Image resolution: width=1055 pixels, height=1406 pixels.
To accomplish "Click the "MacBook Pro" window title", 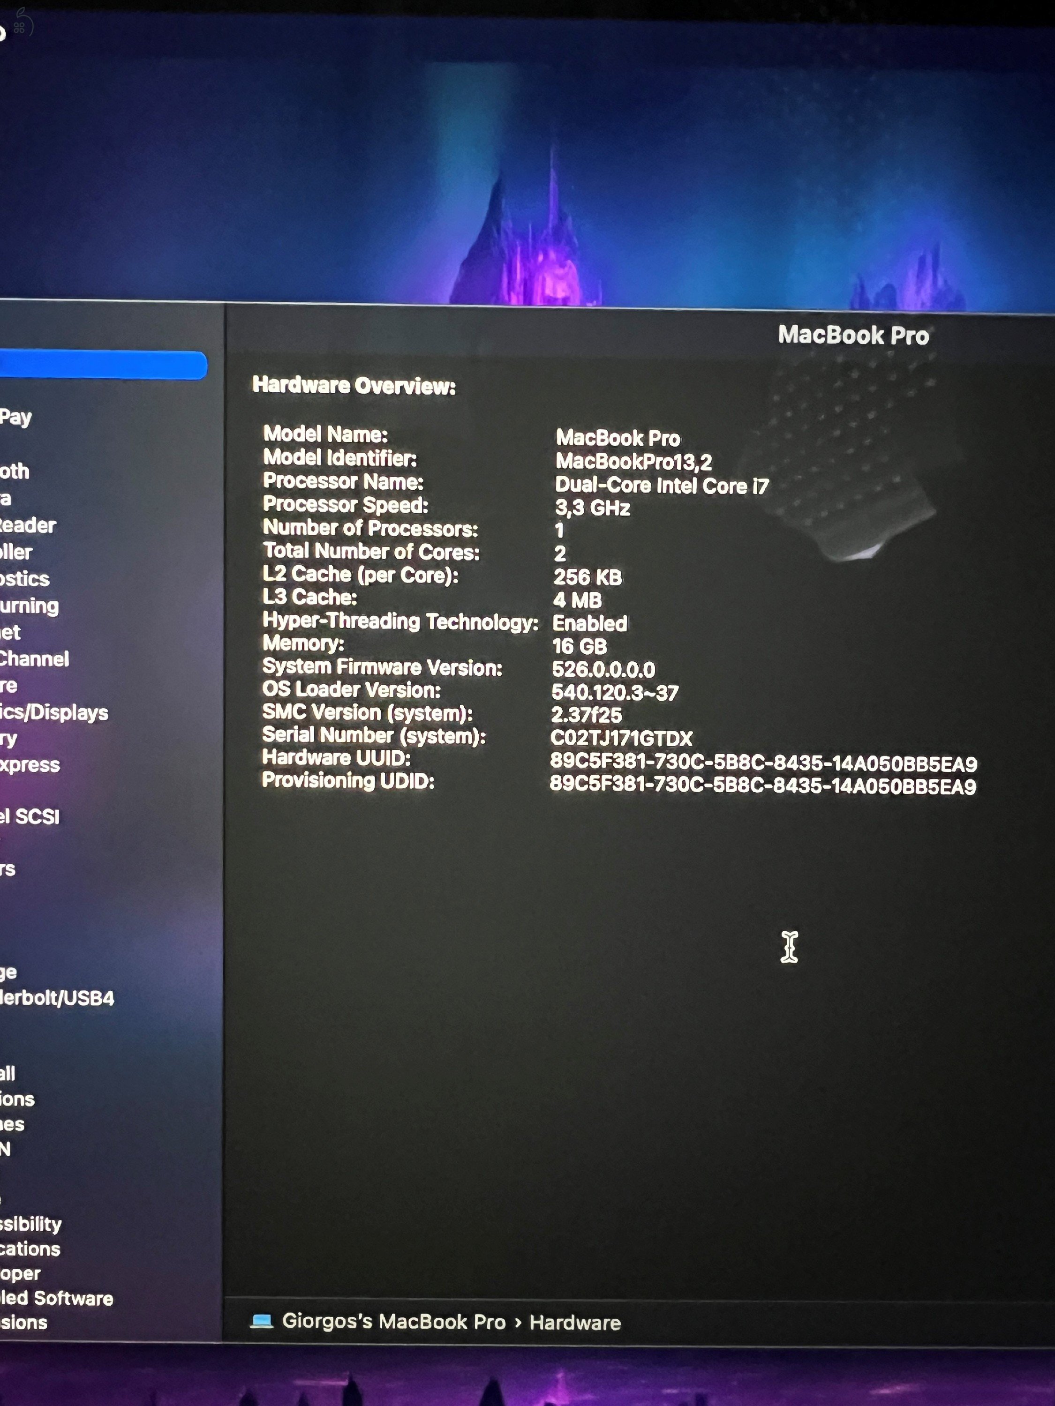I will 853,335.
